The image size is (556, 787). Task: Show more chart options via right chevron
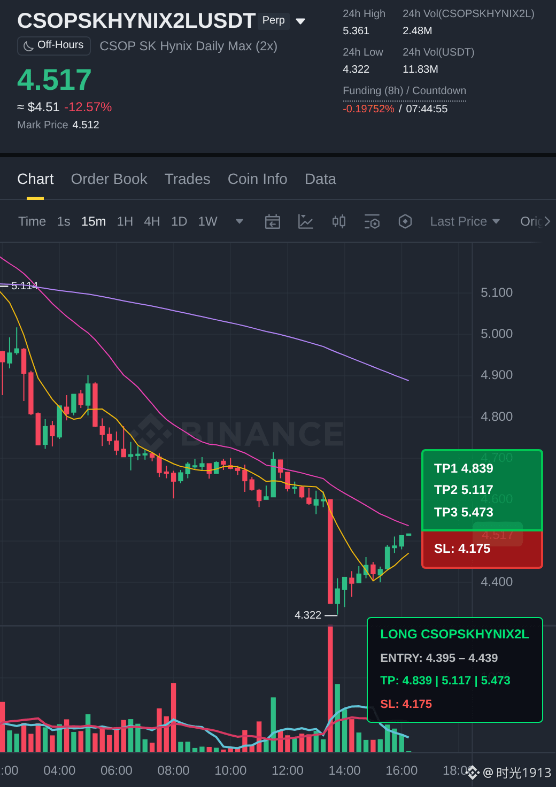pos(547,221)
